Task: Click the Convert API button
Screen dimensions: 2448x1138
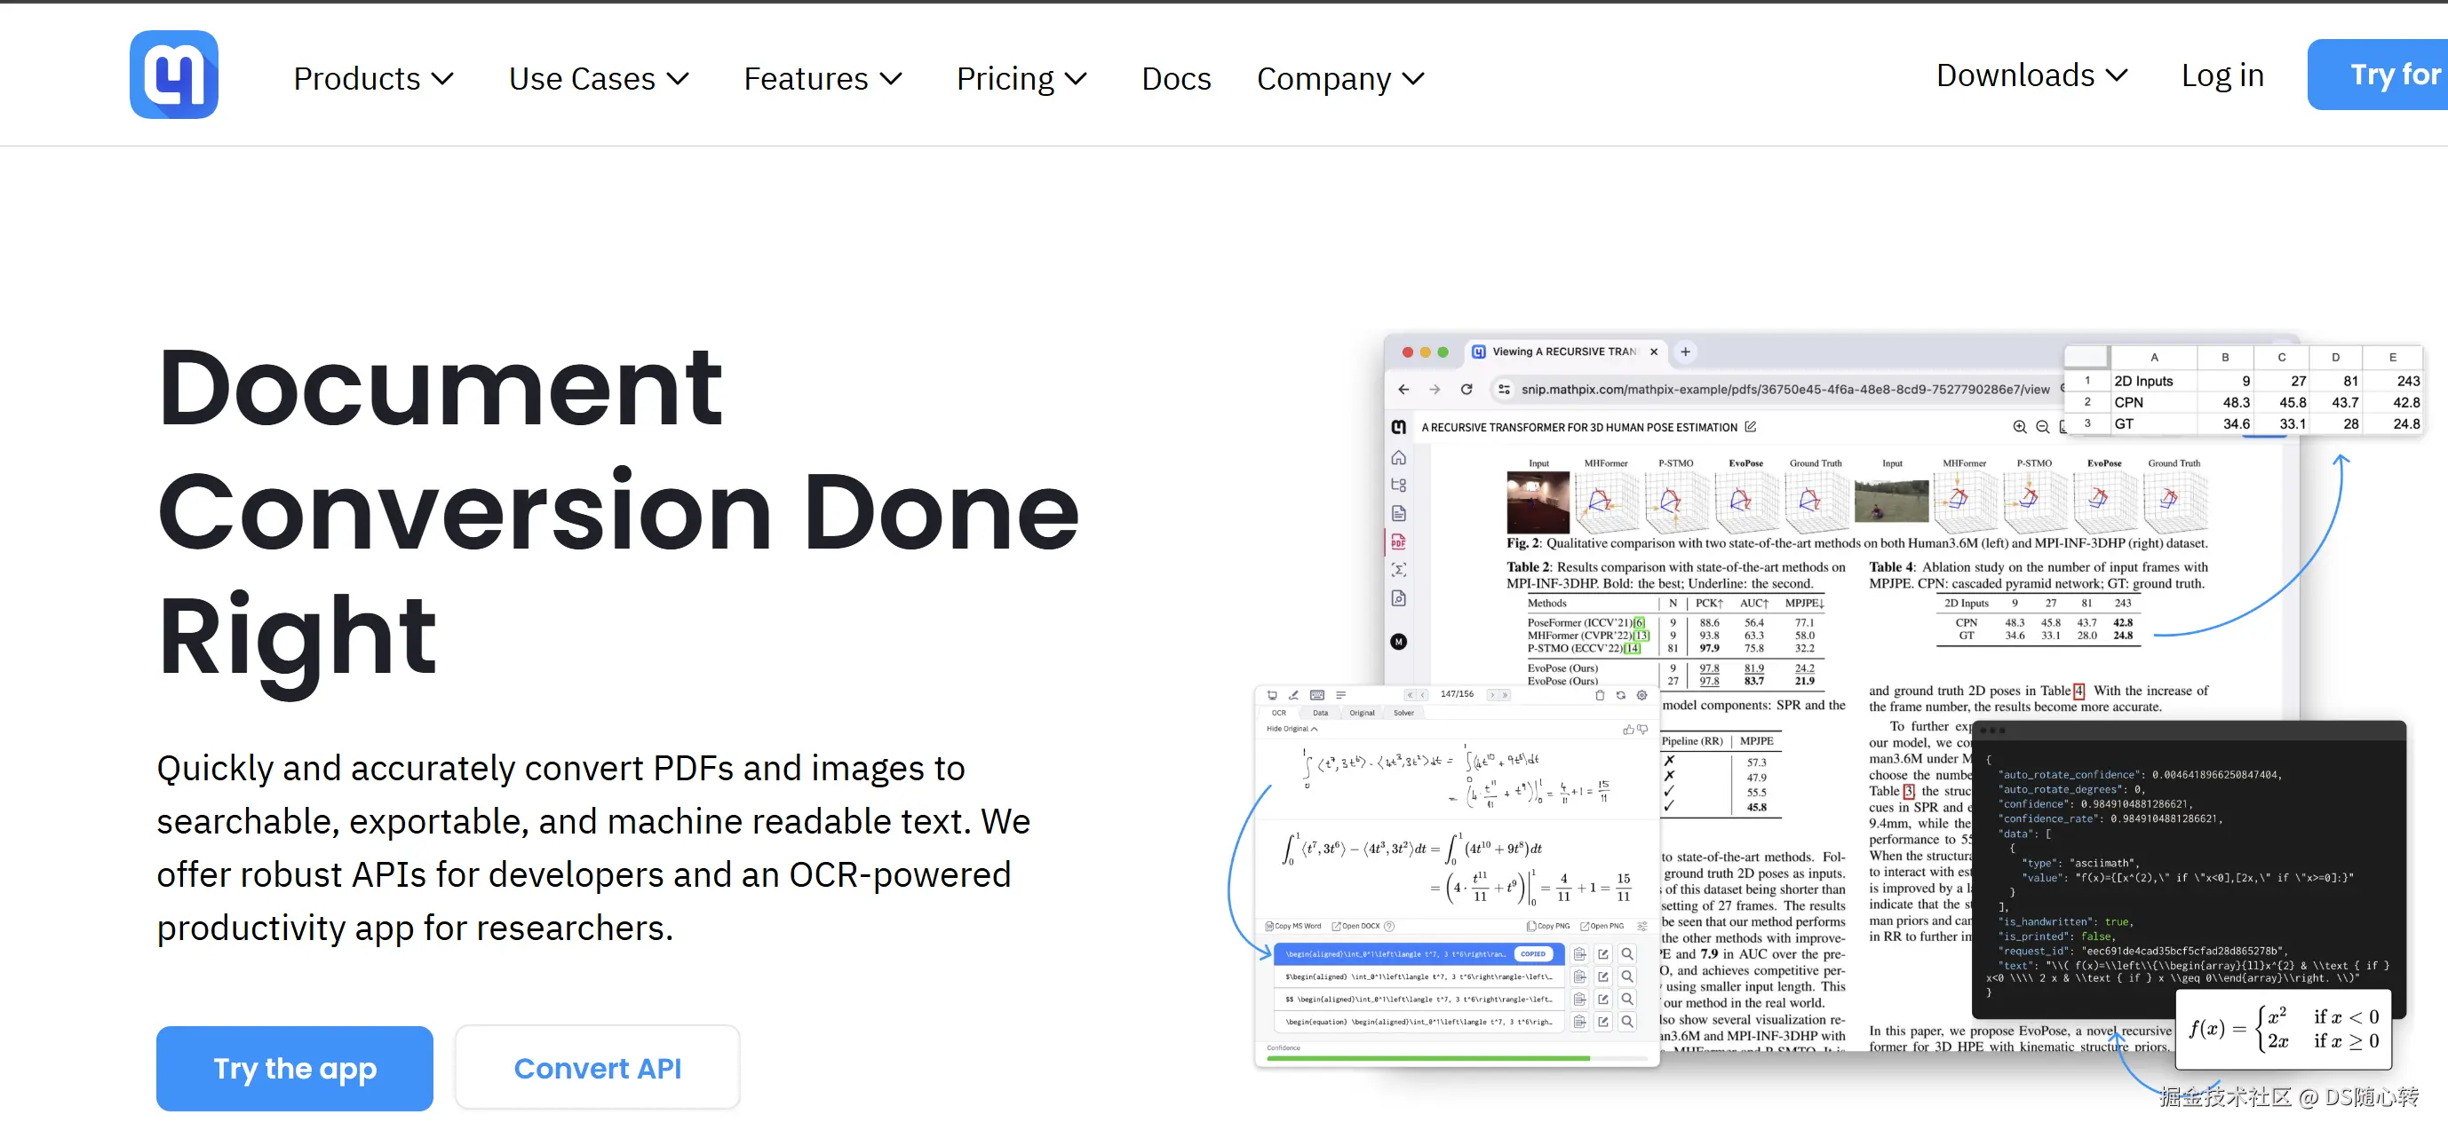Action: click(597, 1069)
